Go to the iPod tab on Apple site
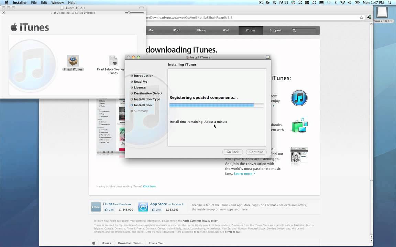The image size is (396, 247). point(176,30)
